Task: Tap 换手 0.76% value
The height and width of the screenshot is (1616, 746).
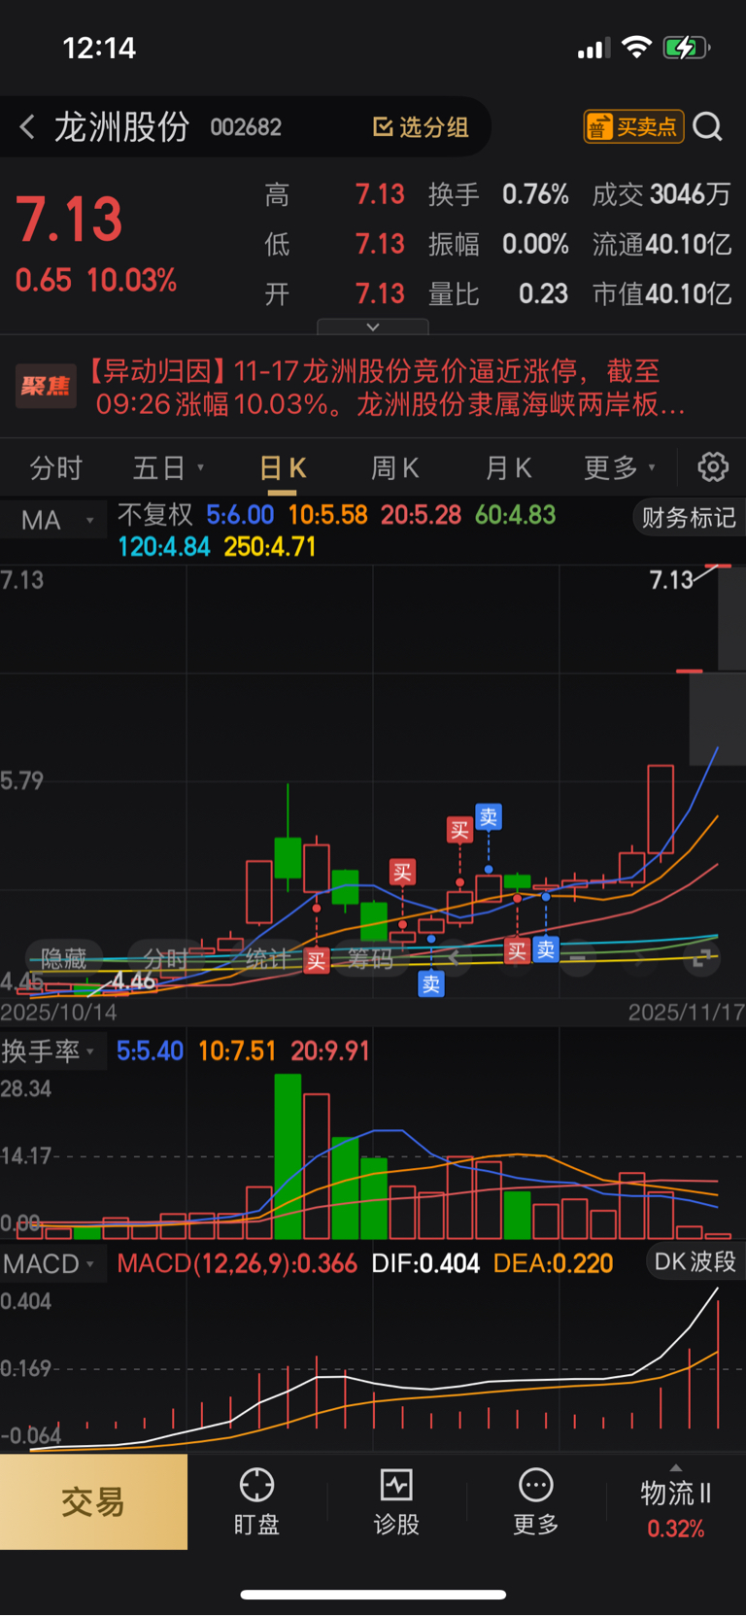Action: tap(535, 194)
